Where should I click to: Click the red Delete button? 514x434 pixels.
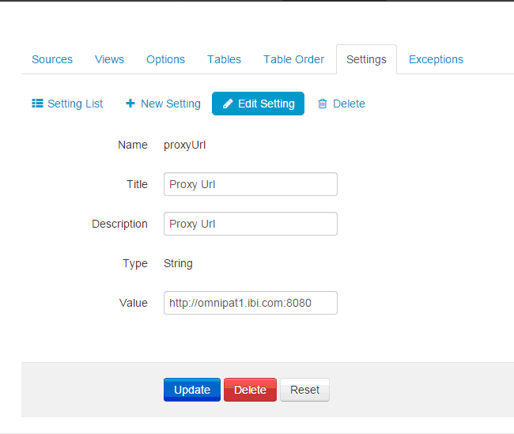pyautogui.click(x=250, y=390)
